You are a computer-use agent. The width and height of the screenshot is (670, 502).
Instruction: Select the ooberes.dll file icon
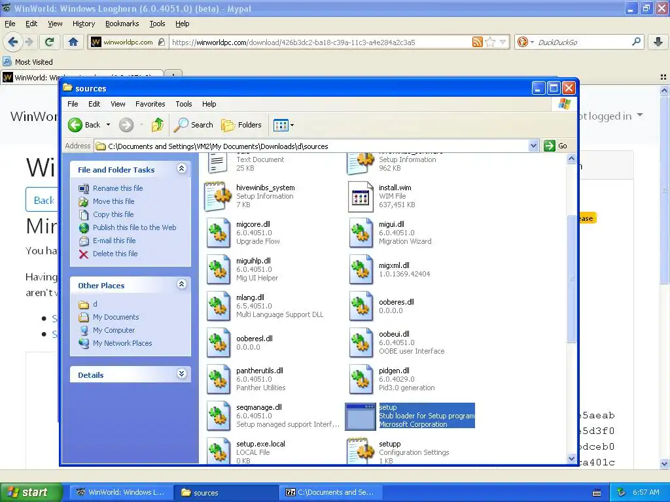click(x=361, y=306)
